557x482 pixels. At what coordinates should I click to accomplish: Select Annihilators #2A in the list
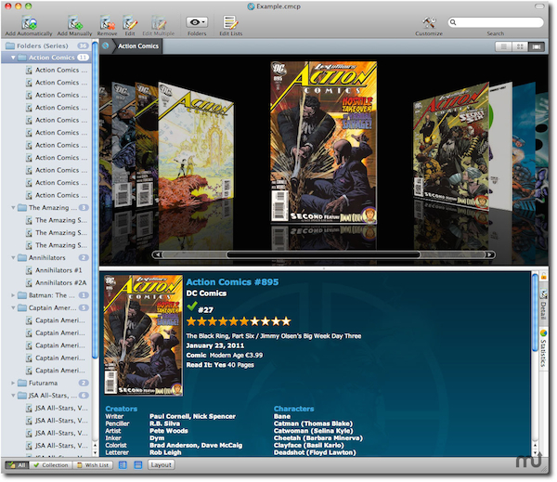(60, 283)
